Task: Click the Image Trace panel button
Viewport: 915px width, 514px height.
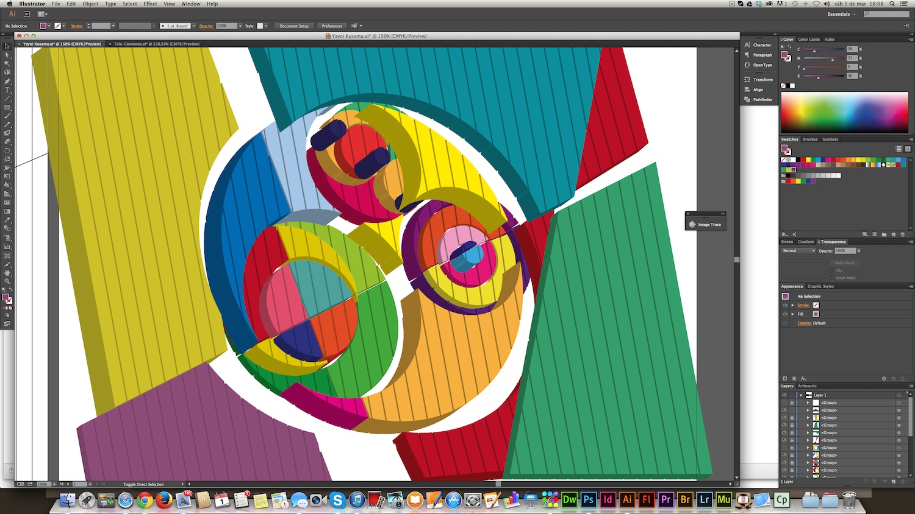Action: pyautogui.click(x=705, y=225)
